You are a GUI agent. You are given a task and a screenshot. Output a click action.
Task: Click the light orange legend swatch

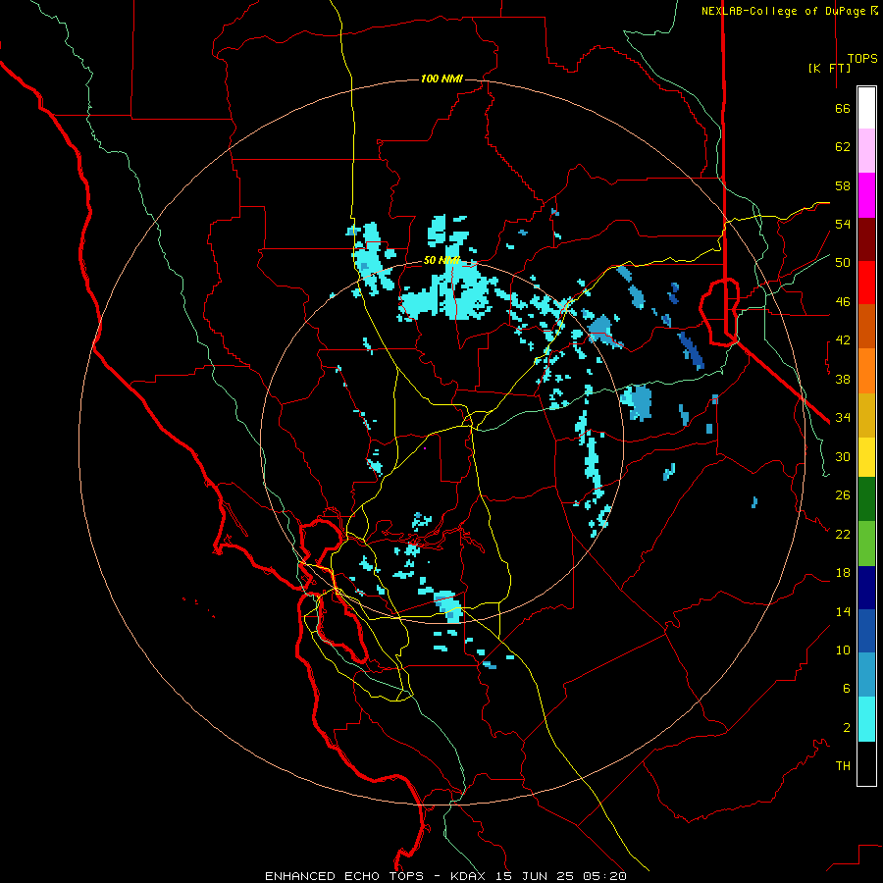(x=866, y=371)
